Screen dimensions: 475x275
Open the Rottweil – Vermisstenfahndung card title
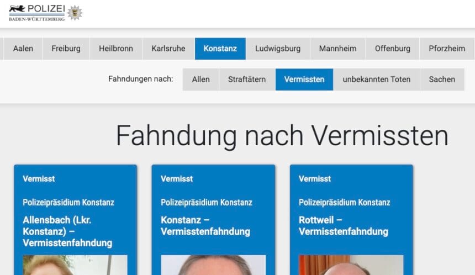[x=344, y=226]
